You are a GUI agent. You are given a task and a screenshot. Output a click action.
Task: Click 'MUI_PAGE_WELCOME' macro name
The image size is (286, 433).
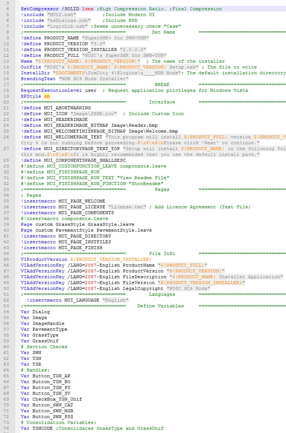coord(82,201)
